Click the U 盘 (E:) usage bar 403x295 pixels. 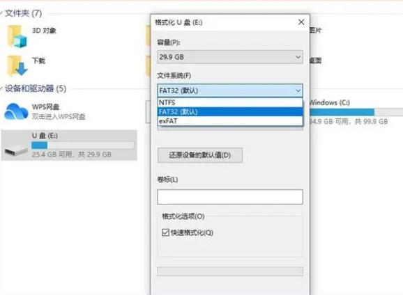pyautogui.click(x=83, y=145)
